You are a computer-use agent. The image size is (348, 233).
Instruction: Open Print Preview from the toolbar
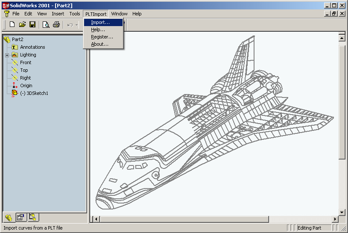46,24
